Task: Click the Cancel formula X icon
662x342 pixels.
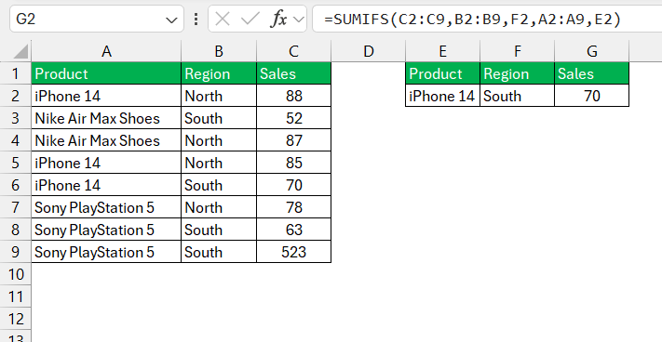Action: pyautogui.click(x=223, y=19)
